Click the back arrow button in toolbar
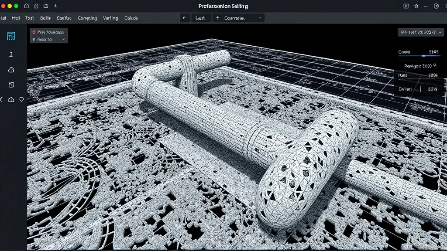Screen dimensions: 447x251 tap(184, 17)
